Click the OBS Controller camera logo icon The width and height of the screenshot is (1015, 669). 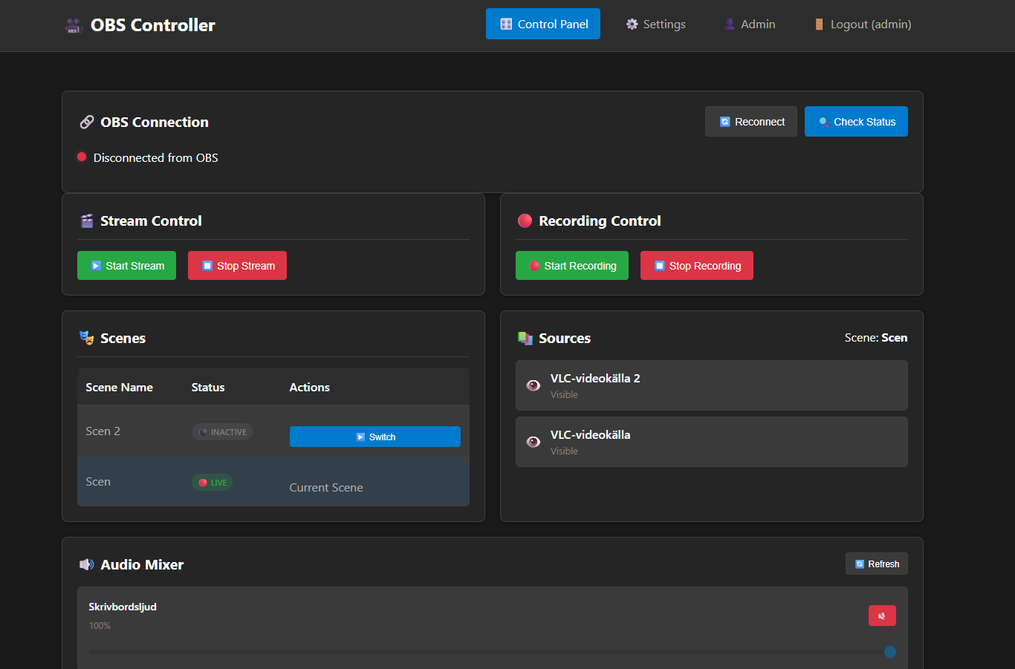73,25
